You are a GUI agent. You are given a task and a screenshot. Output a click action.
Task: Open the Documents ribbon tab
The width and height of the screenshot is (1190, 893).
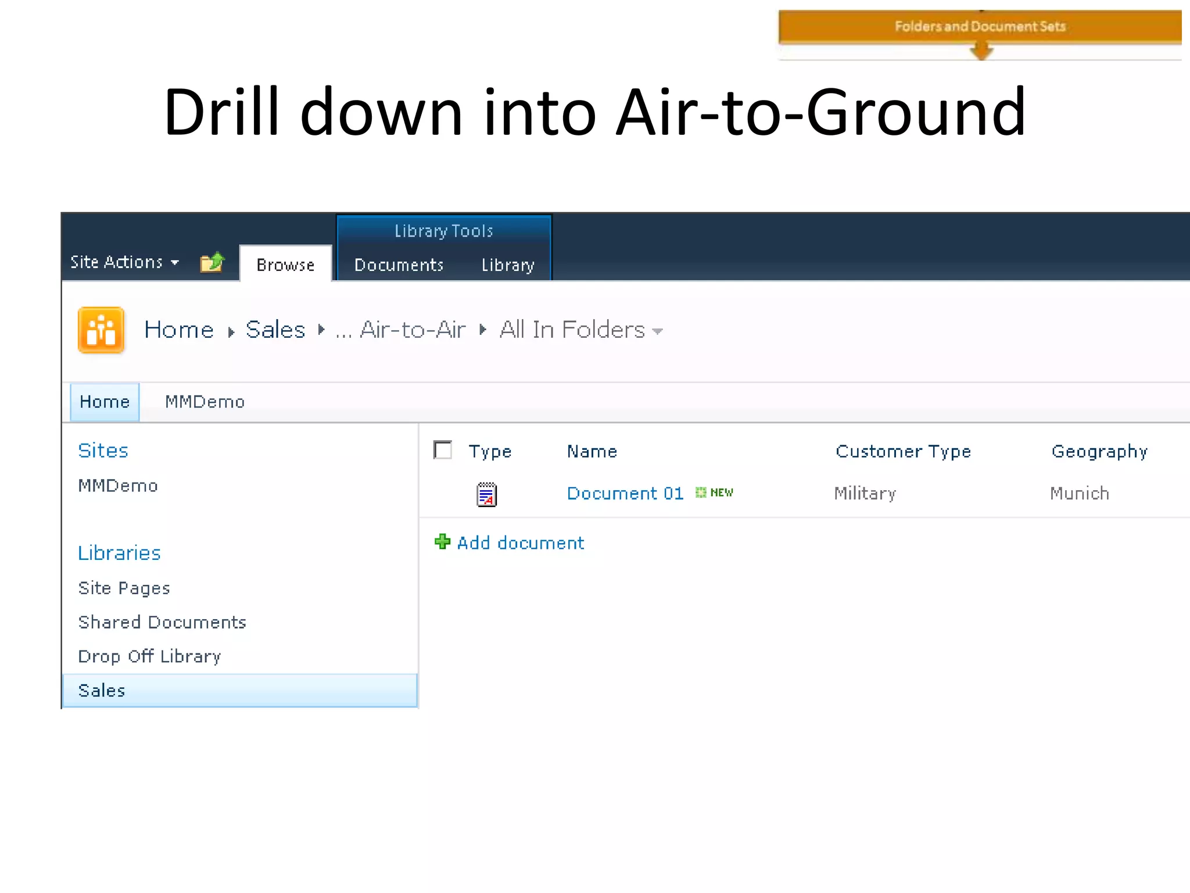point(399,265)
